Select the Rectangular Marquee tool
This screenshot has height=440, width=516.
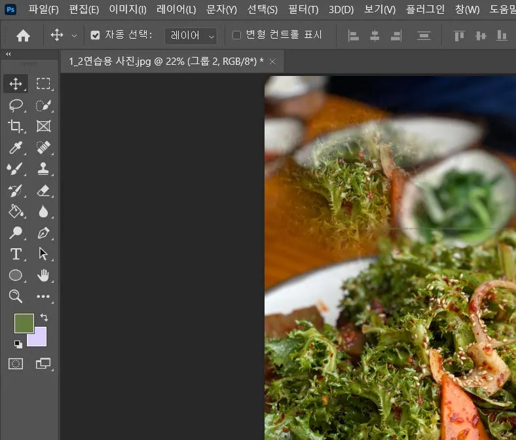click(43, 84)
